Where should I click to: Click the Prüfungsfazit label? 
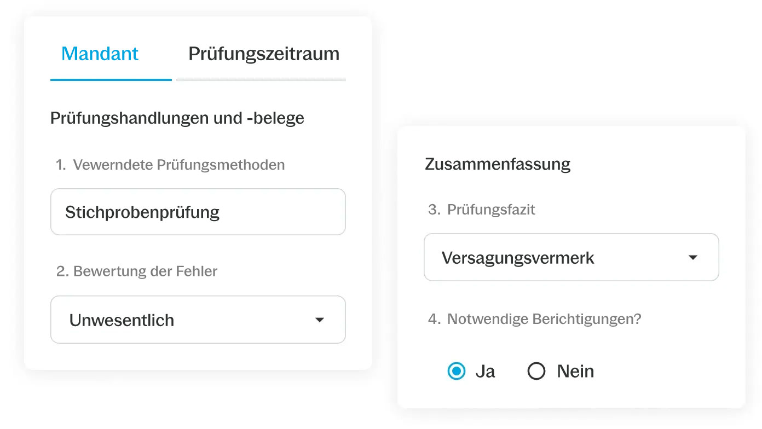(491, 210)
